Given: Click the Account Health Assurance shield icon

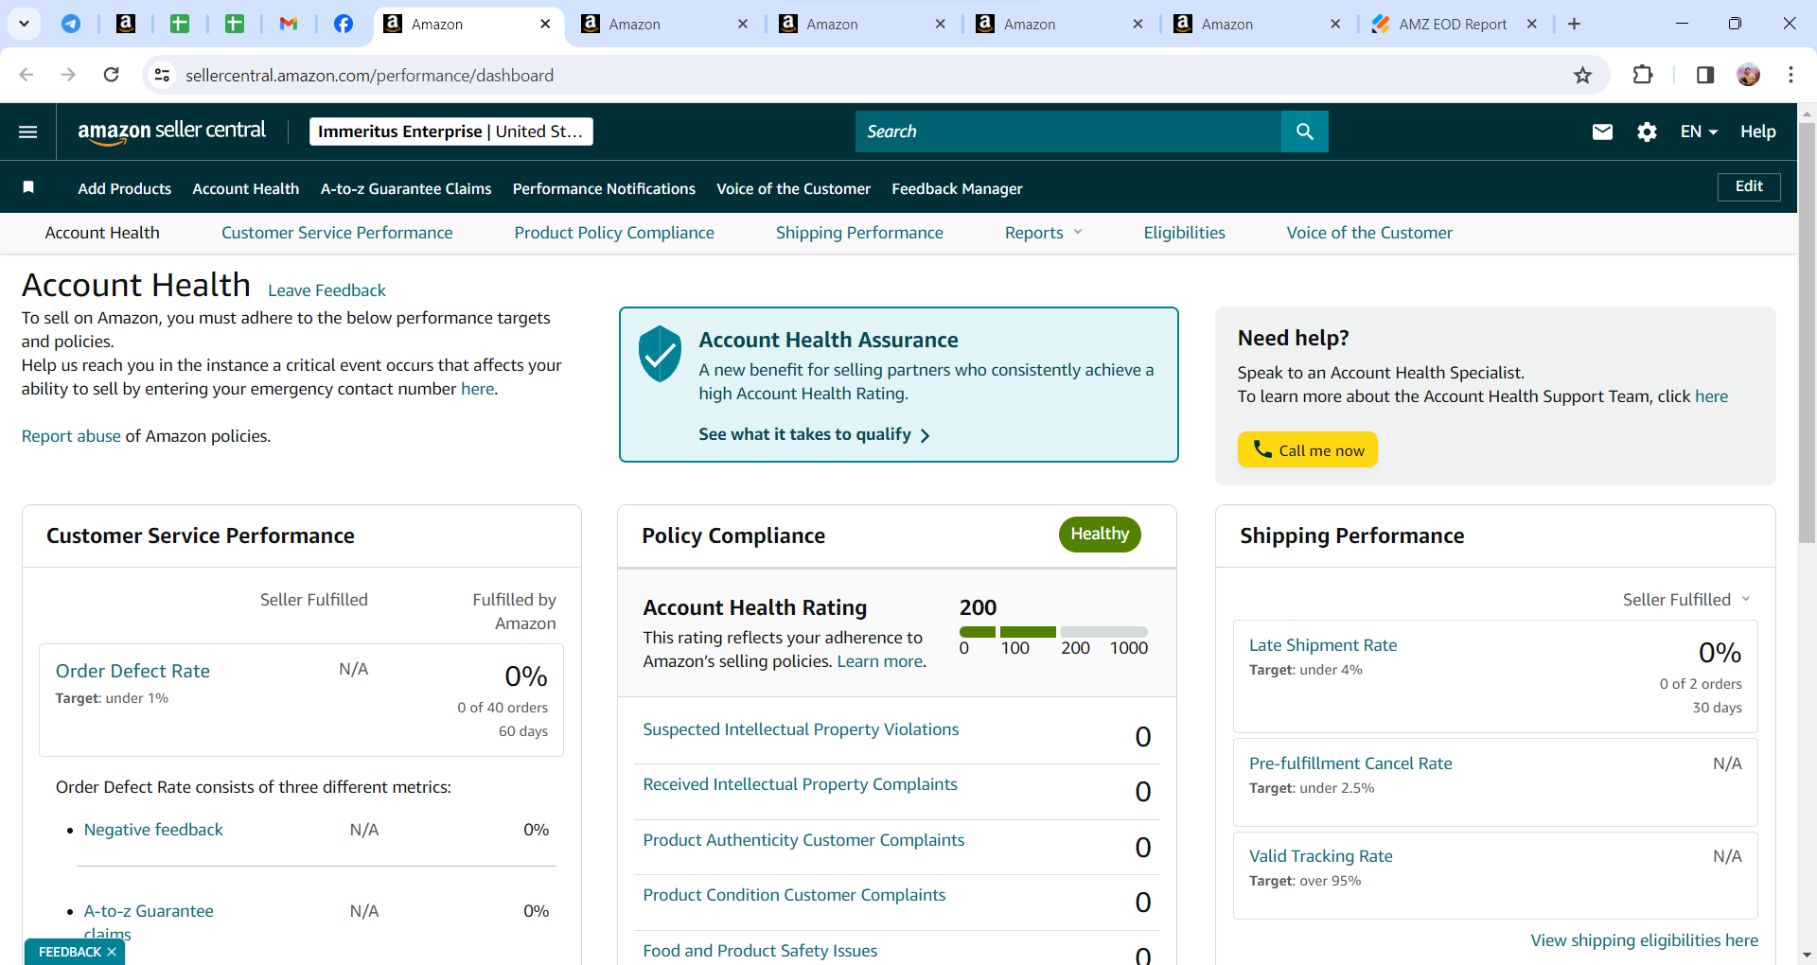Looking at the screenshot, I should 660,354.
